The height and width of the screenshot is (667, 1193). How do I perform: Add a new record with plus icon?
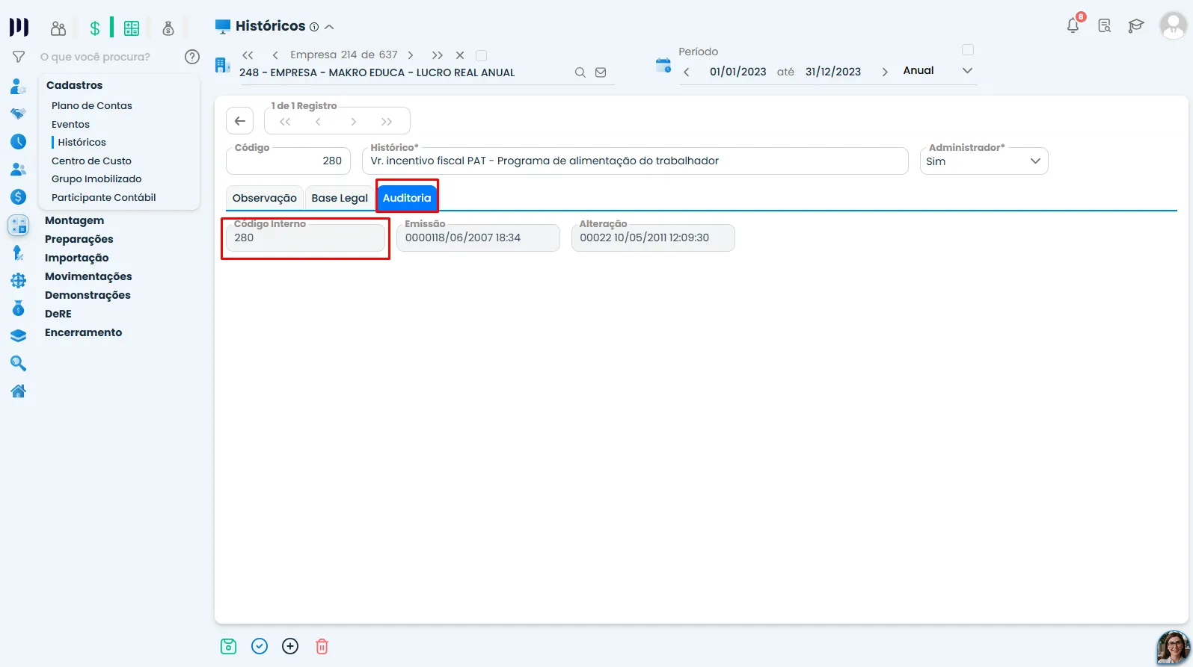[x=290, y=646]
